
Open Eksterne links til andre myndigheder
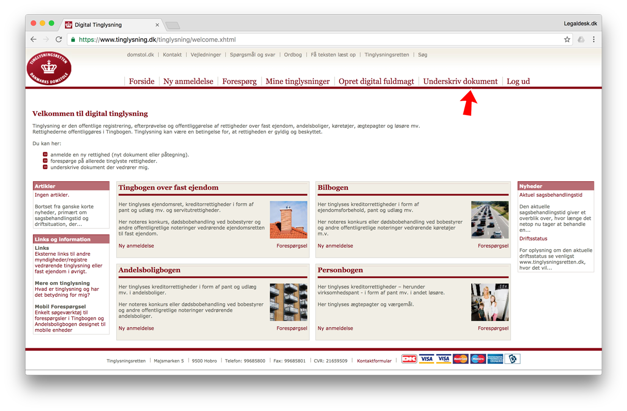tap(69, 263)
